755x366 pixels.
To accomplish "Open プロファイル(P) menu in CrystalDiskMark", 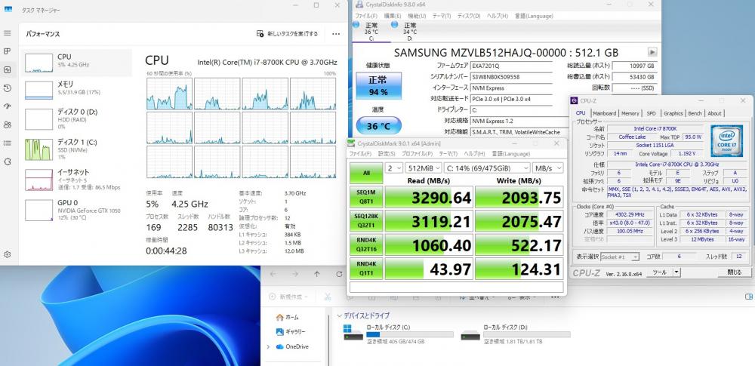I will point(417,154).
